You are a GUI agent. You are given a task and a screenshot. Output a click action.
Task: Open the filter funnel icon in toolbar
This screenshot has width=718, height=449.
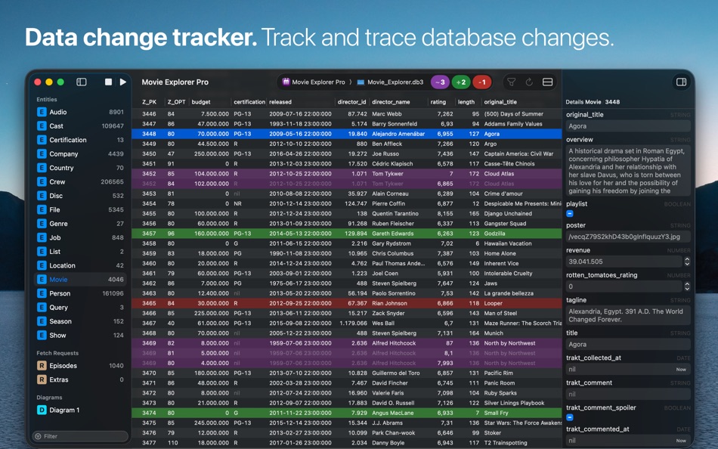(x=512, y=82)
